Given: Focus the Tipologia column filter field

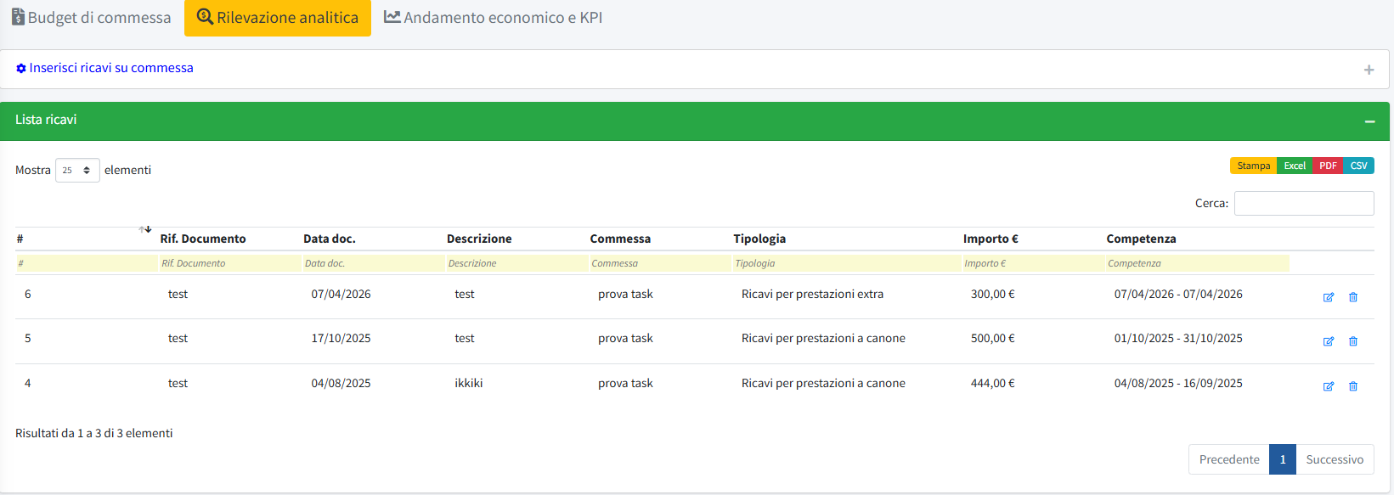Looking at the screenshot, I should pyautogui.click(x=845, y=263).
